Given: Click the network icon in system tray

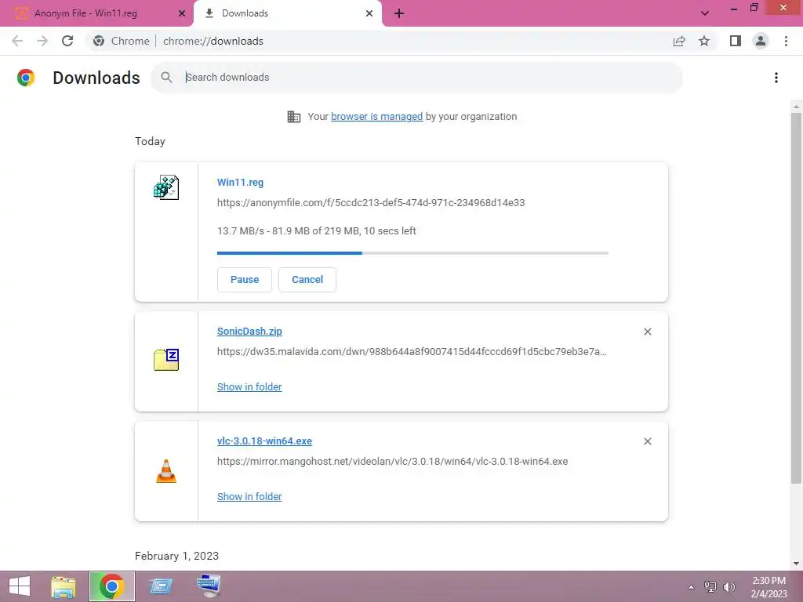Looking at the screenshot, I should [x=710, y=586].
